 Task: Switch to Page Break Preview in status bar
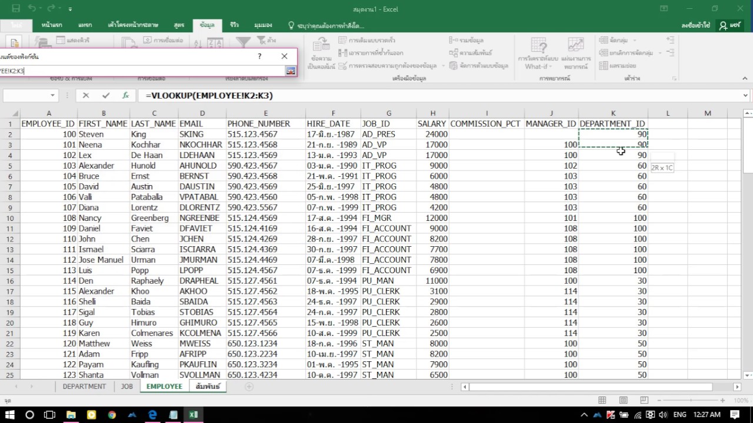(x=644, y=401)
